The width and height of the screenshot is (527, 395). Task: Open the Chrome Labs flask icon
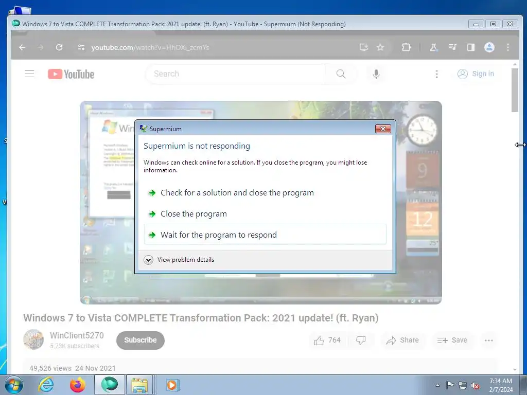(433, 47)
